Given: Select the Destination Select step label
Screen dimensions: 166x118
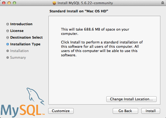Looking at the screenshot, I should click(x=26, y=38).
